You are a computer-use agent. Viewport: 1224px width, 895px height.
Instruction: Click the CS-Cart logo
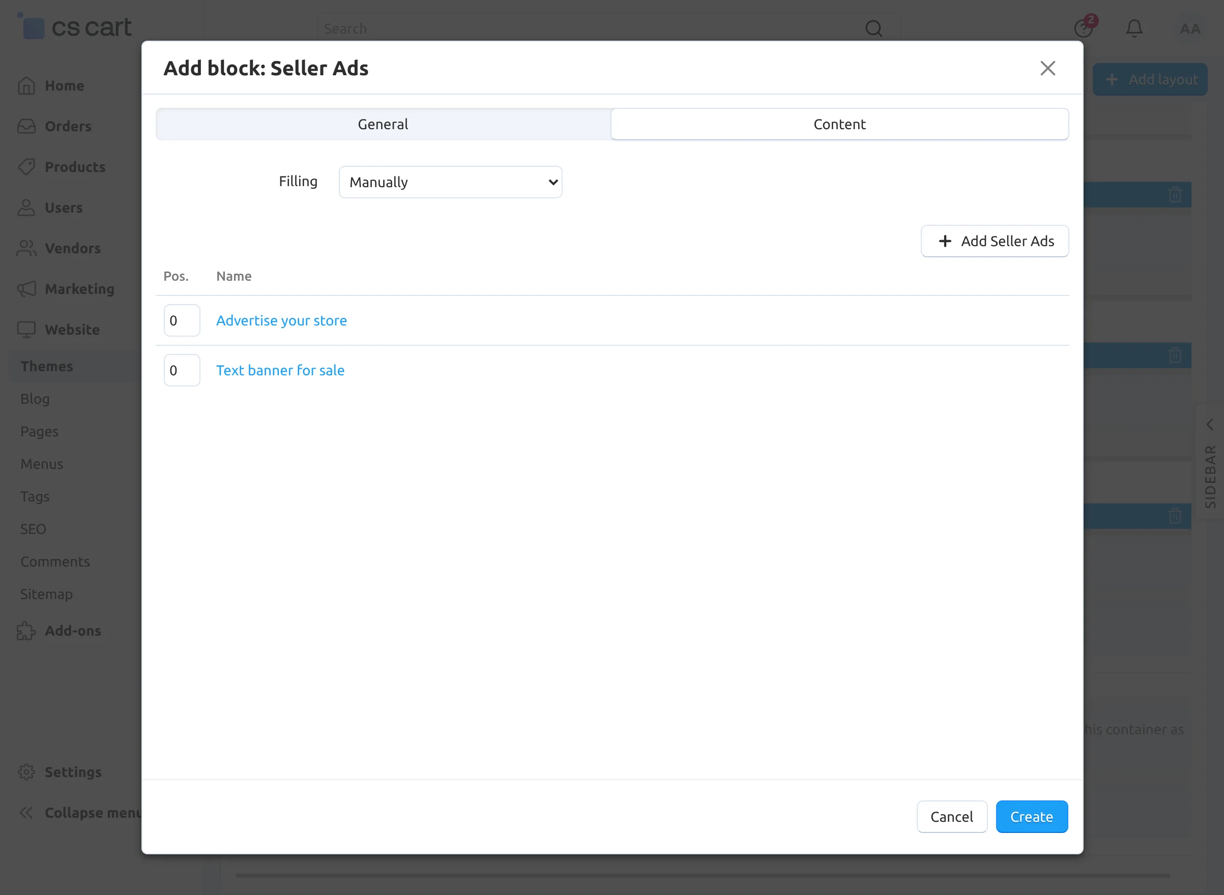[75, 27]
